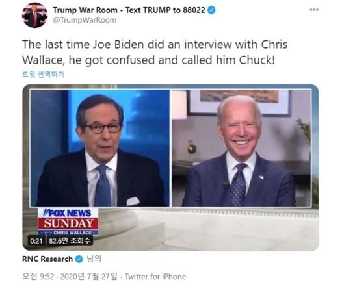Click the 82.6만 view count label
The height and width of the screenshot is (291, 355).
point(70,241)
